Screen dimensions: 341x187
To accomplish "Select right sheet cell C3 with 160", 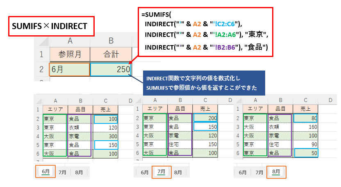I will point(305,127).
